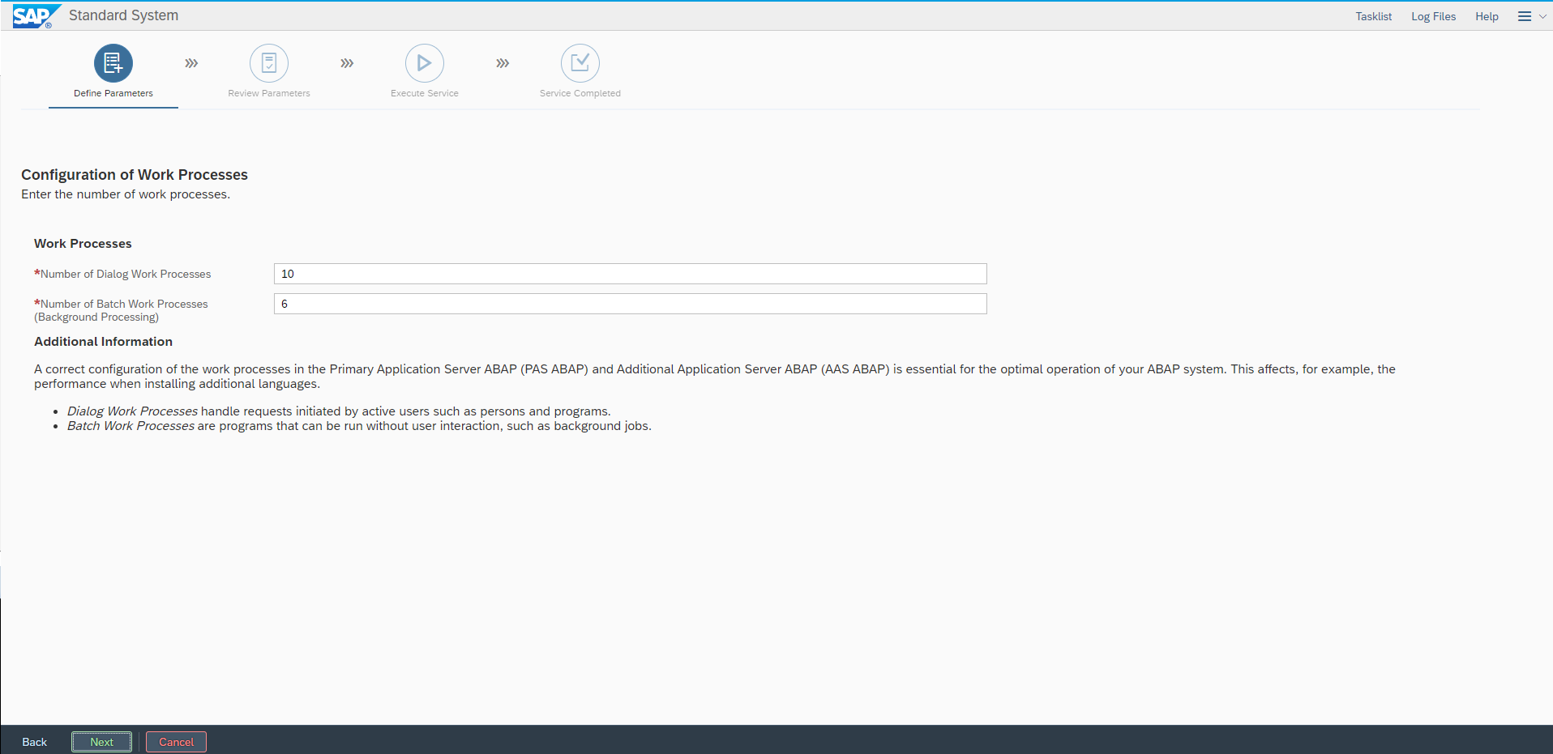This screenshot has width=1553, height=754.
Task: Click arrows between Define and Review Parameters
Action: pos(191,63)
